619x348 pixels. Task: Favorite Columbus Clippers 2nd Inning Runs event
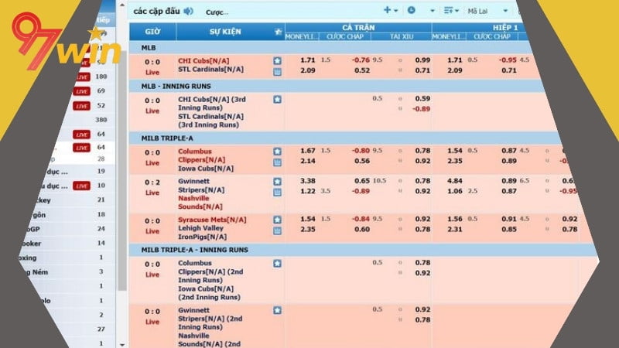tap(277, 263)
